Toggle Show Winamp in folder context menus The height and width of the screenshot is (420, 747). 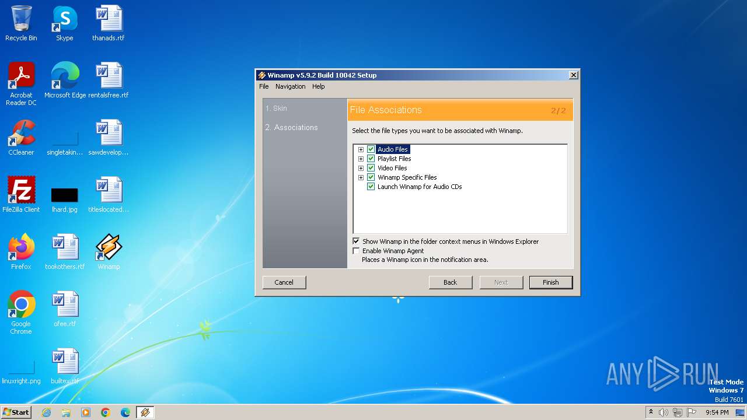[x=356, y=242]
